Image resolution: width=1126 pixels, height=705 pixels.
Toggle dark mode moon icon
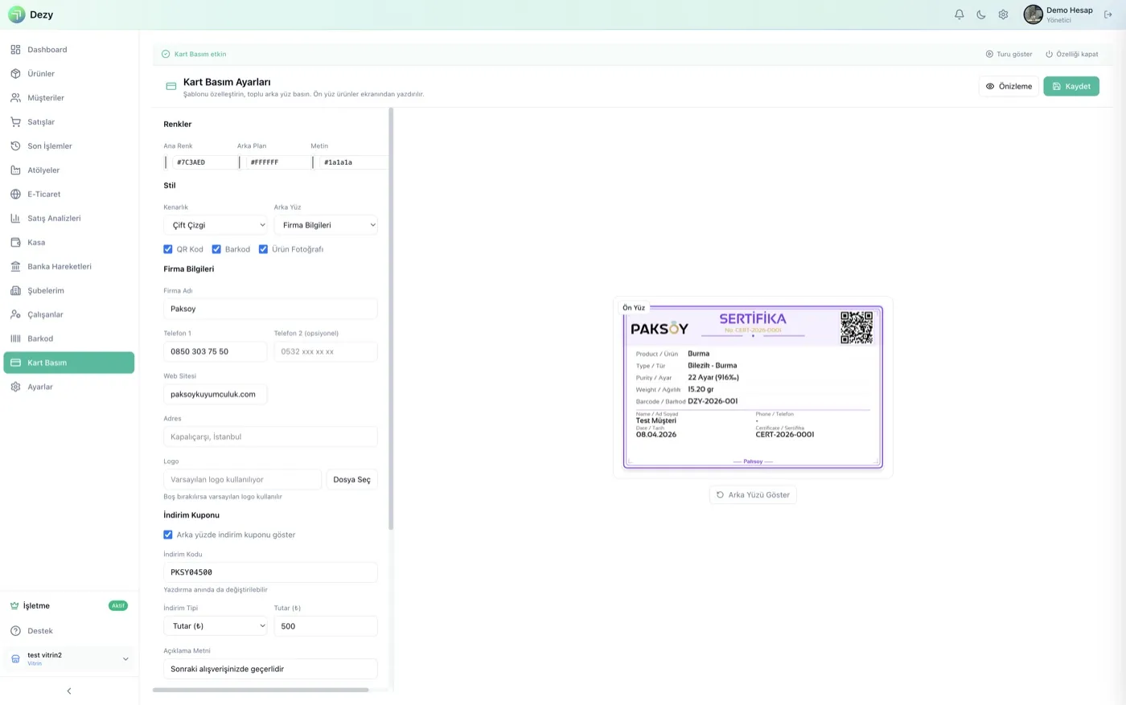pos(981,14)
